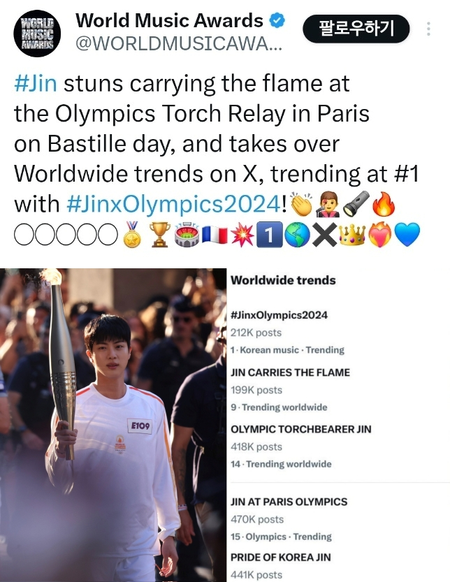
Task: Open #JinxOlympics2024 hashtag in tweet text
Action: [174, 204]
